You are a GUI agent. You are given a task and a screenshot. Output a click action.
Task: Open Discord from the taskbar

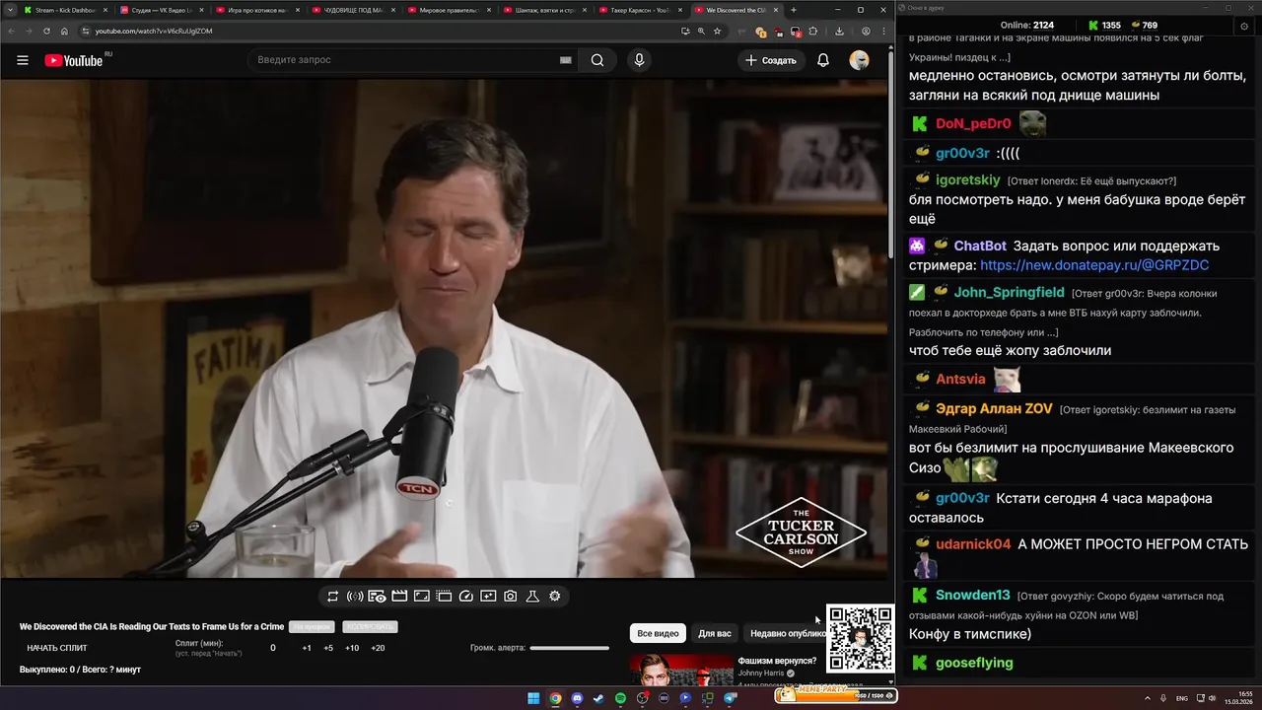tap(577, 698)
